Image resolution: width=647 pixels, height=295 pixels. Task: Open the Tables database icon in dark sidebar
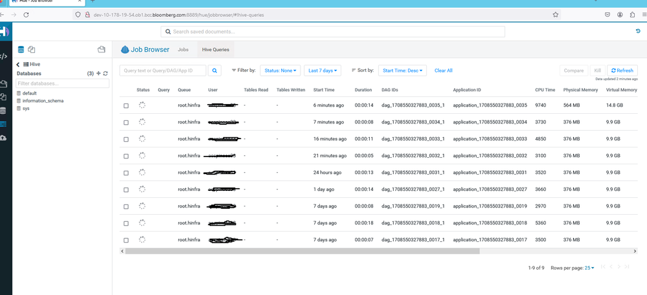[3, 111]
